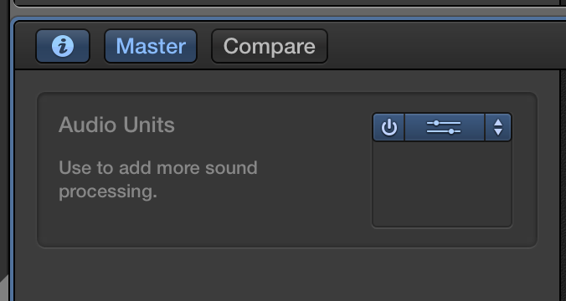
Task: Toggle the Audio Units power button
Action: tap(388, 127)
